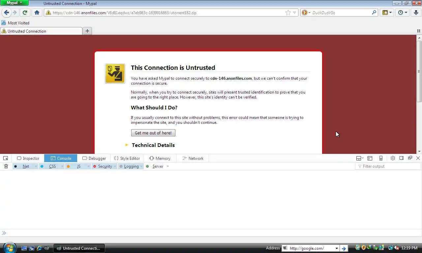Switch to the Style Editor tab
This screenshot has height=253, width=422.
(127, 158)
